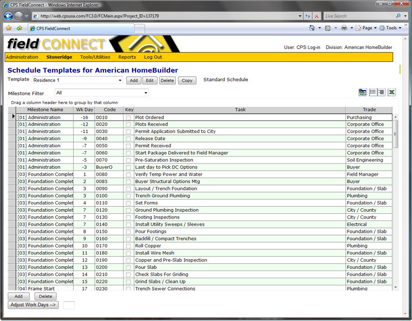
Task: Click the page scrollbar up arrow
Action: click(x=405, y=39)
